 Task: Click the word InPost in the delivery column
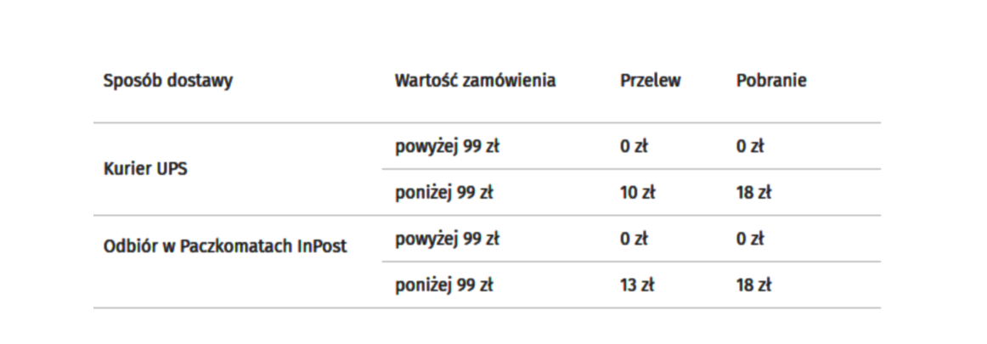(x=322, y=247)
